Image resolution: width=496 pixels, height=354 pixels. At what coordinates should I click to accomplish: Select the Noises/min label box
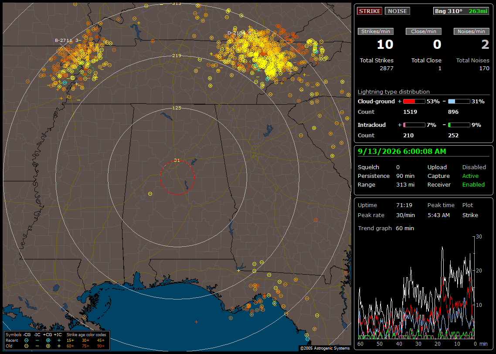click(x=471, y=31)
